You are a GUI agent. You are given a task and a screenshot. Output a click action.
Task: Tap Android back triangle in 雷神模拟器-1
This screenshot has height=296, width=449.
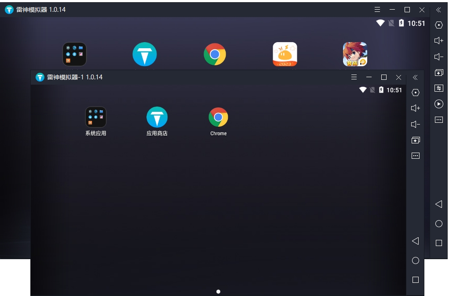pyautogui.click(x=416, y=241)
